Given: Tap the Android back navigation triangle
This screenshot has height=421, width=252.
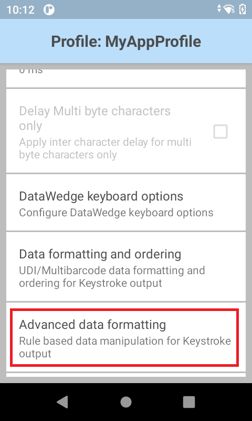Looking at the screenshot, I should pos(62,402).
